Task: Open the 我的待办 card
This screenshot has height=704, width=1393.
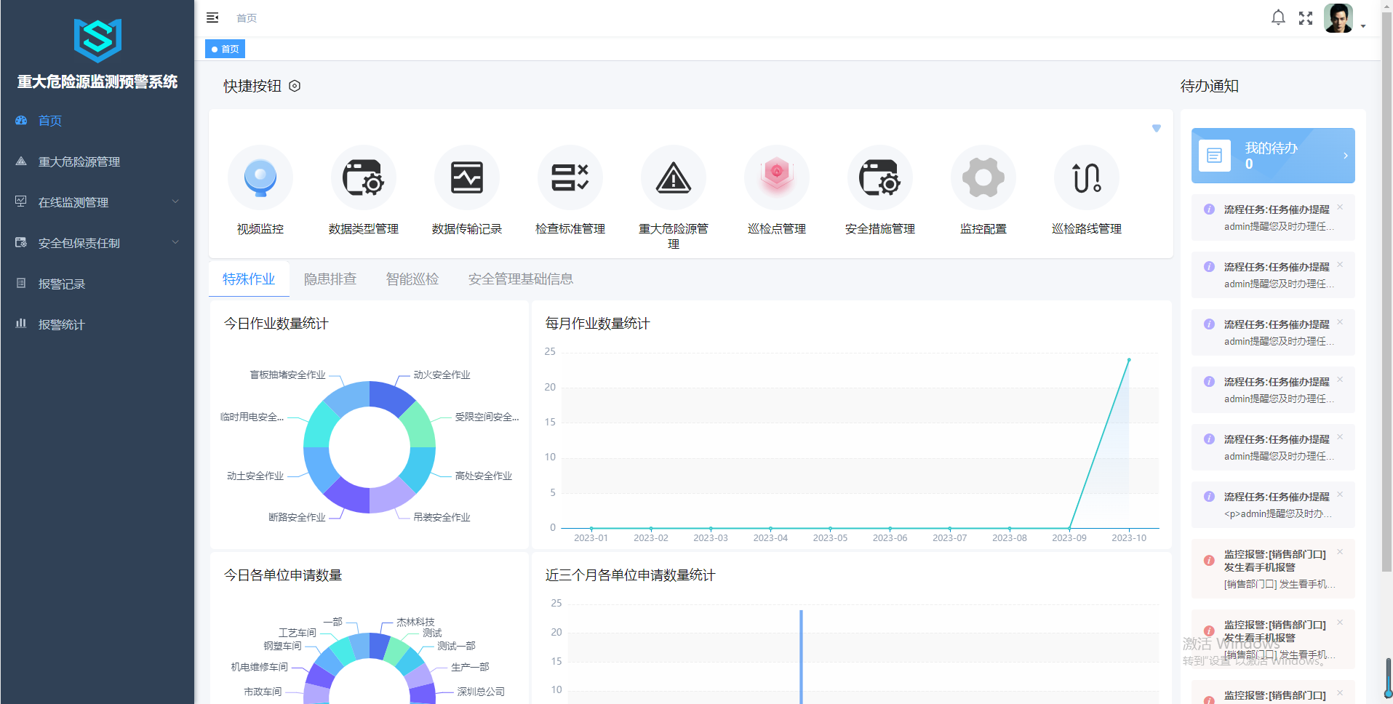Action: coord(1273,156)
